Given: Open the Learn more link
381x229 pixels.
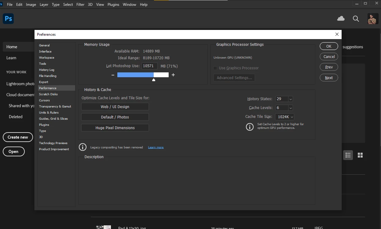Looking at the screenshot, I should click(156, 147).
